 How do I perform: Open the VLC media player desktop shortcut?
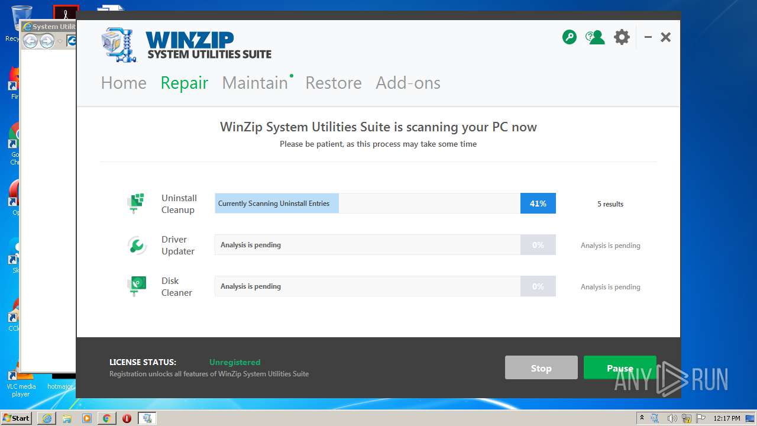tap(21, 382)
